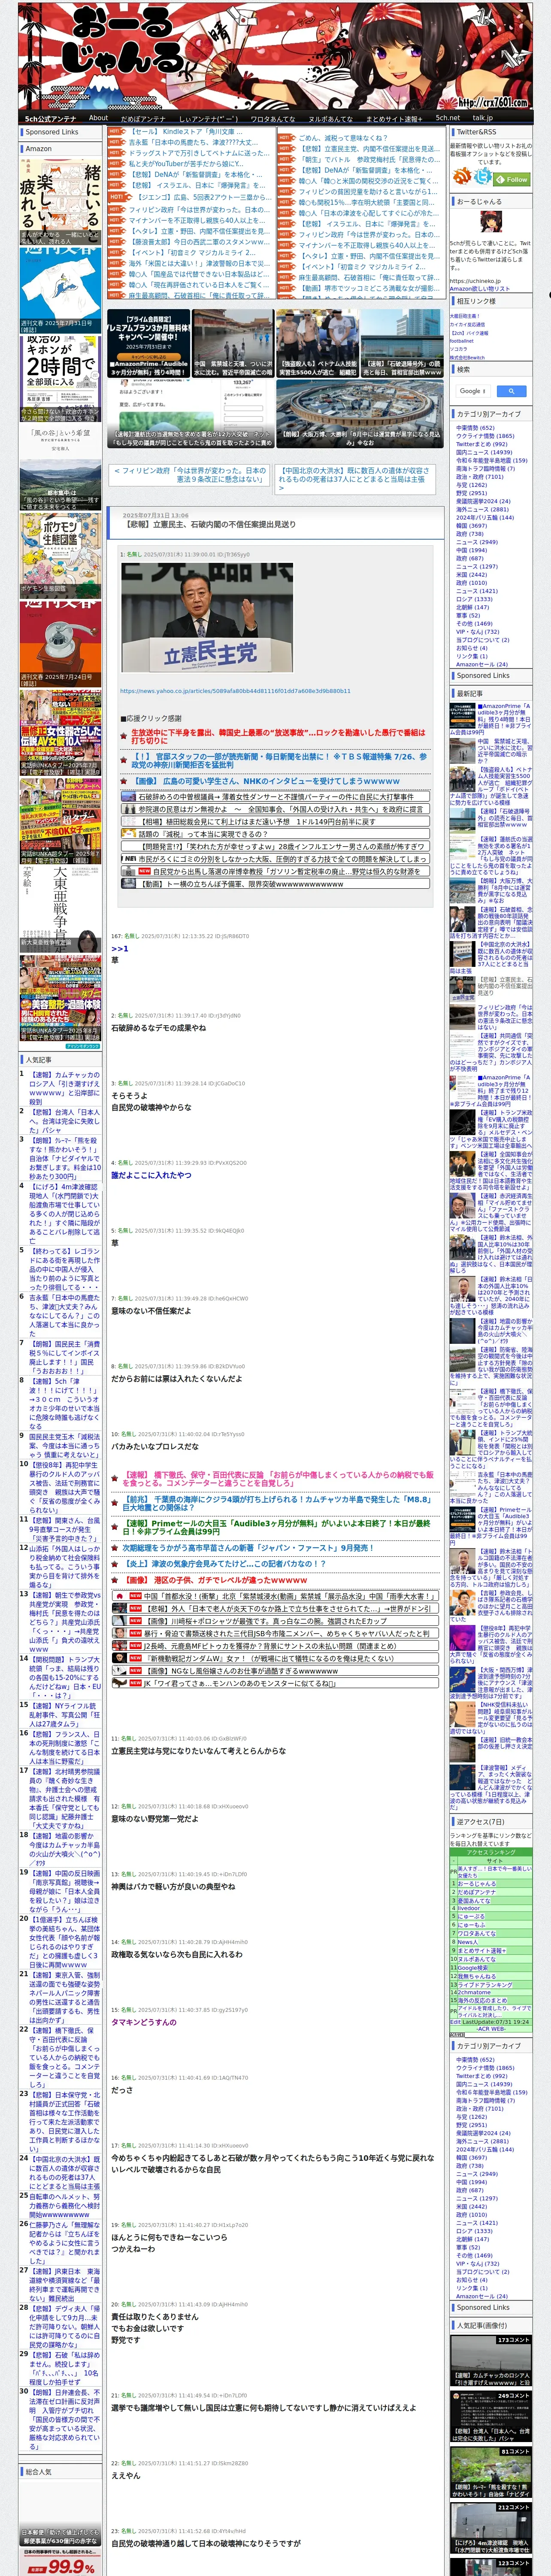Open category Amazonセール (24) below お知らせ

click(481, 664)
